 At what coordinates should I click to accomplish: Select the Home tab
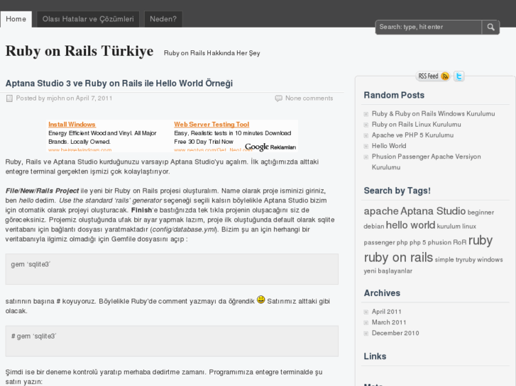point(16,19)
